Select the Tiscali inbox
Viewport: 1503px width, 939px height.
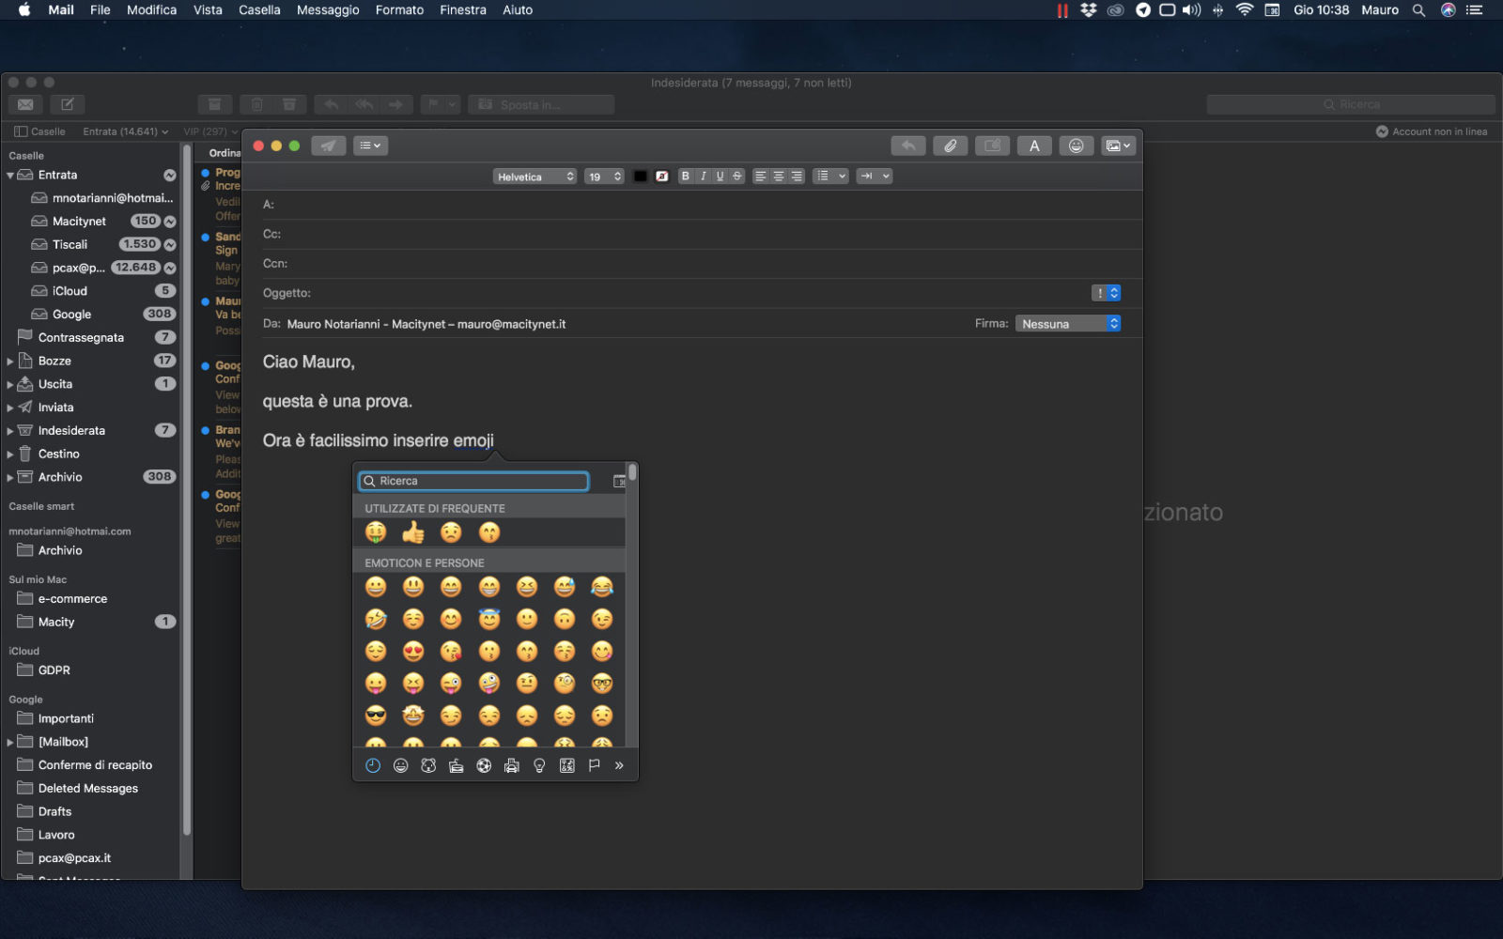[x=70, y=244]
